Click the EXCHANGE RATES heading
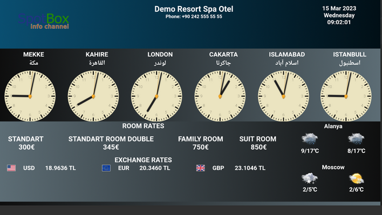The image size is (382, 215). tap(144, 160)
